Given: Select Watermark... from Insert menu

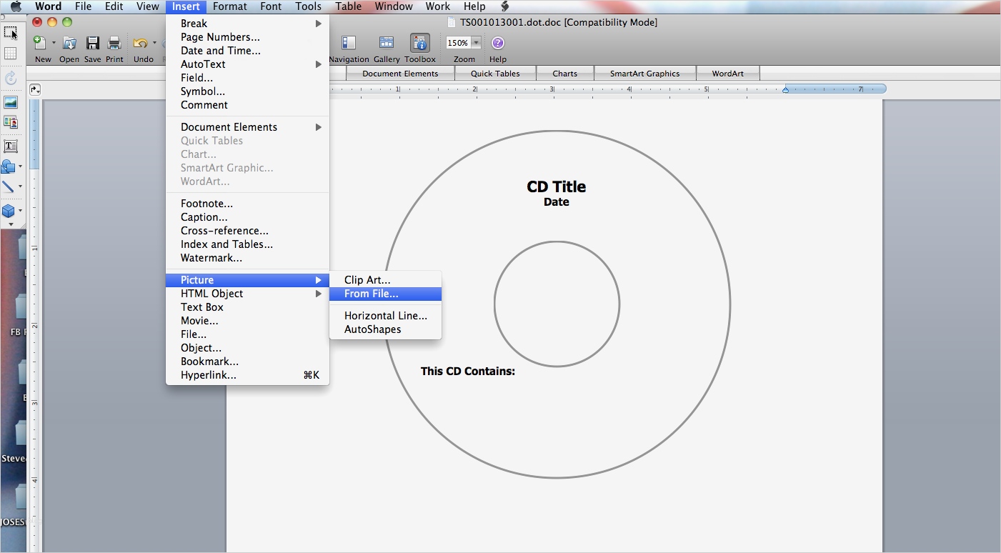Looking at the screenshot, I should click(x=247, y=258).
